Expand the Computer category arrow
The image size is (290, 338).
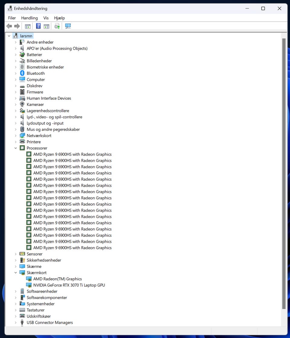pyautogui.click(x=15, y=79)
